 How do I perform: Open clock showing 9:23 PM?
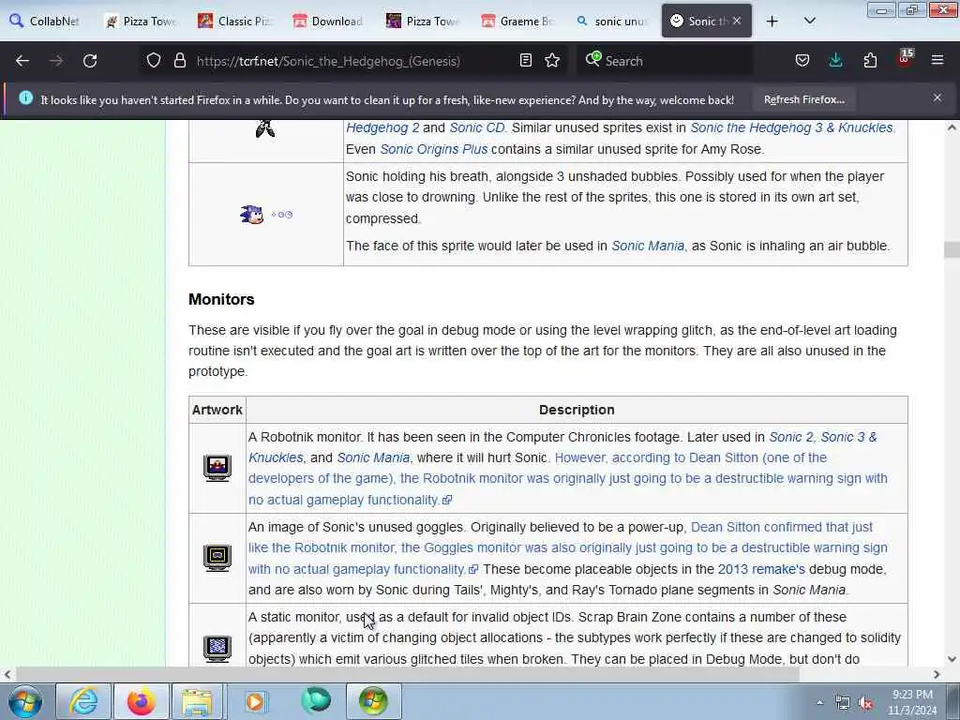tap(912, 702)
